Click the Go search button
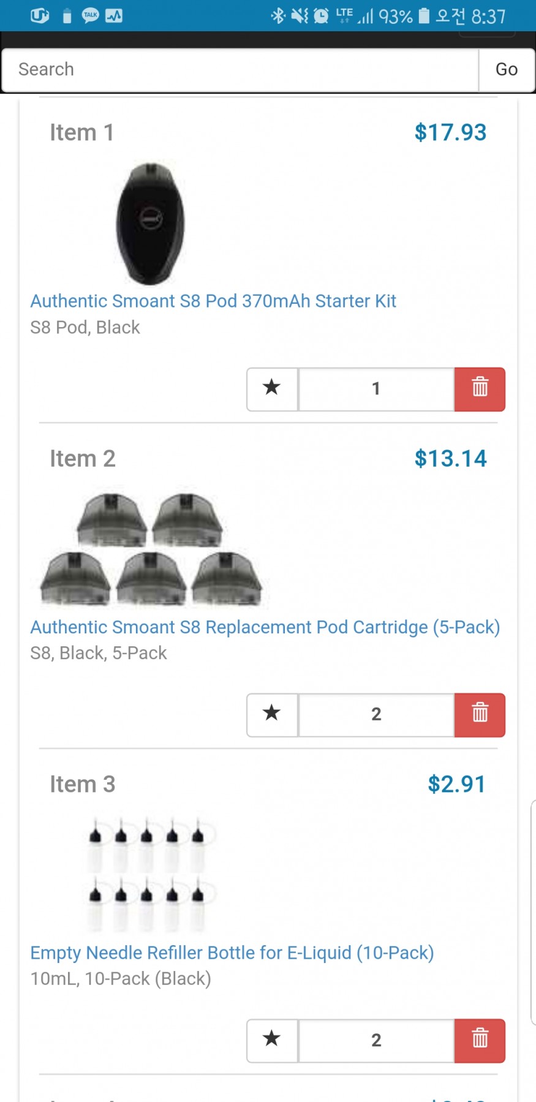 507,70
